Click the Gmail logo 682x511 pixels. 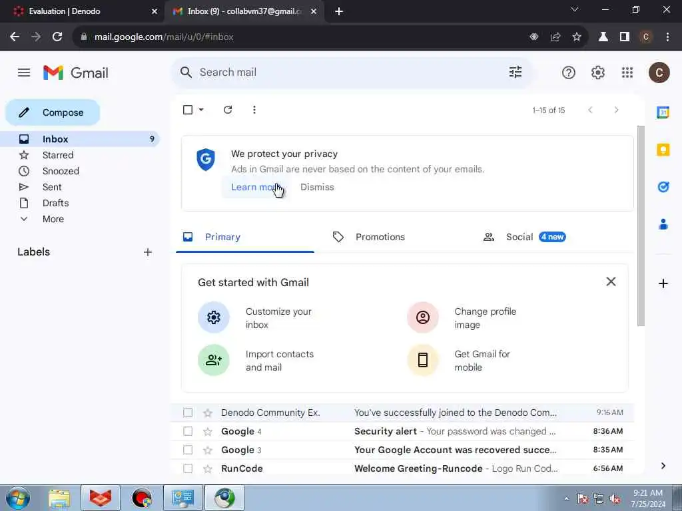pyautogui.click(x=76, y=73)
